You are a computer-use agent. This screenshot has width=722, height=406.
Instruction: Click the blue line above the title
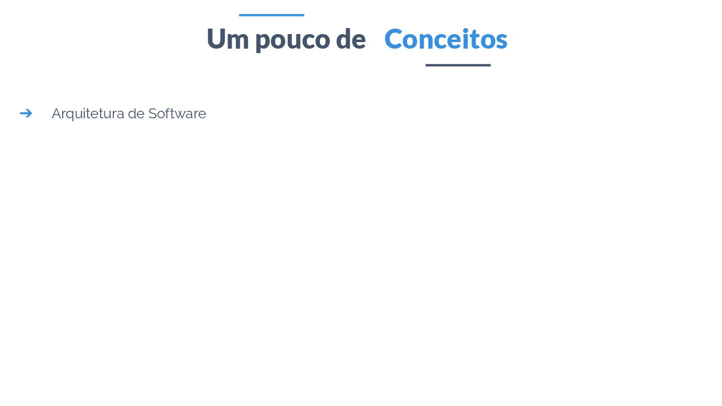point(271,15)
